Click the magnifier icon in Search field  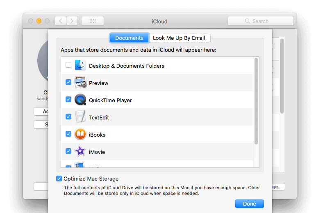tap(248, 21)
